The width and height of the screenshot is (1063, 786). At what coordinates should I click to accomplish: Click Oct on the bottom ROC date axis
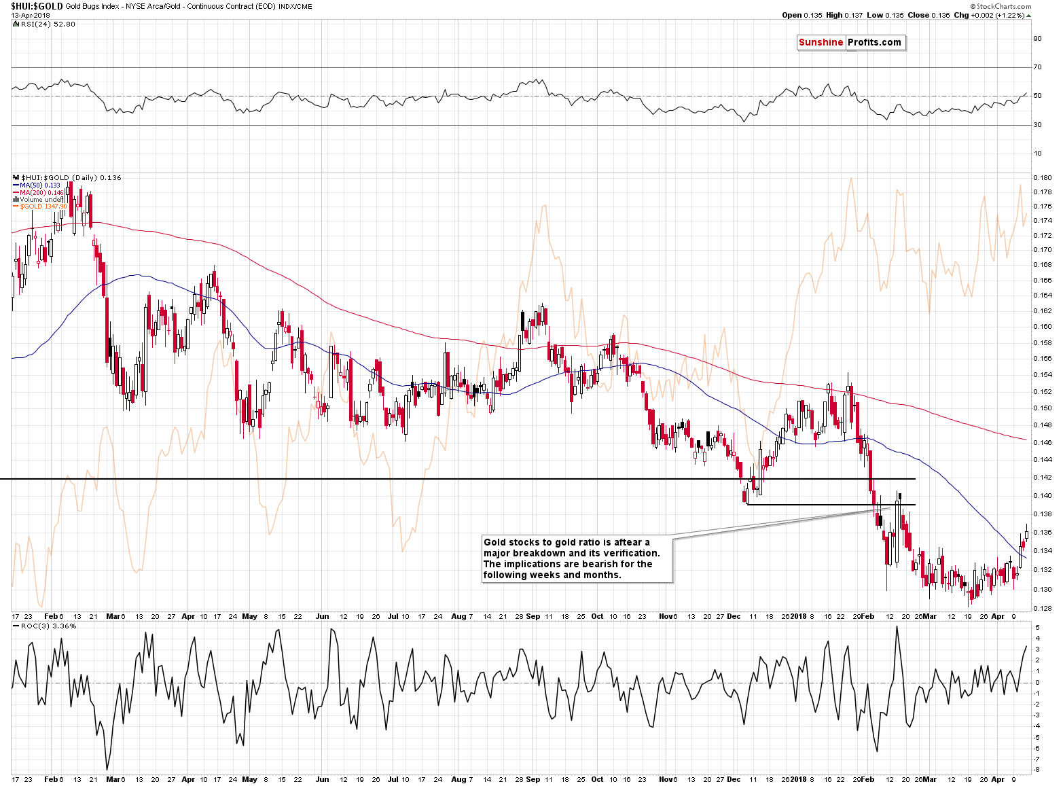597,779
